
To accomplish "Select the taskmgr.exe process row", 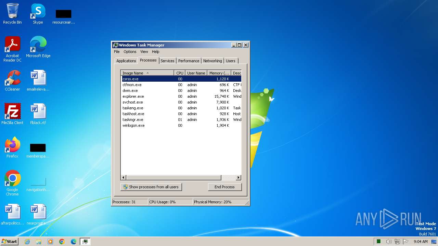I will click(x=181, y=120).
